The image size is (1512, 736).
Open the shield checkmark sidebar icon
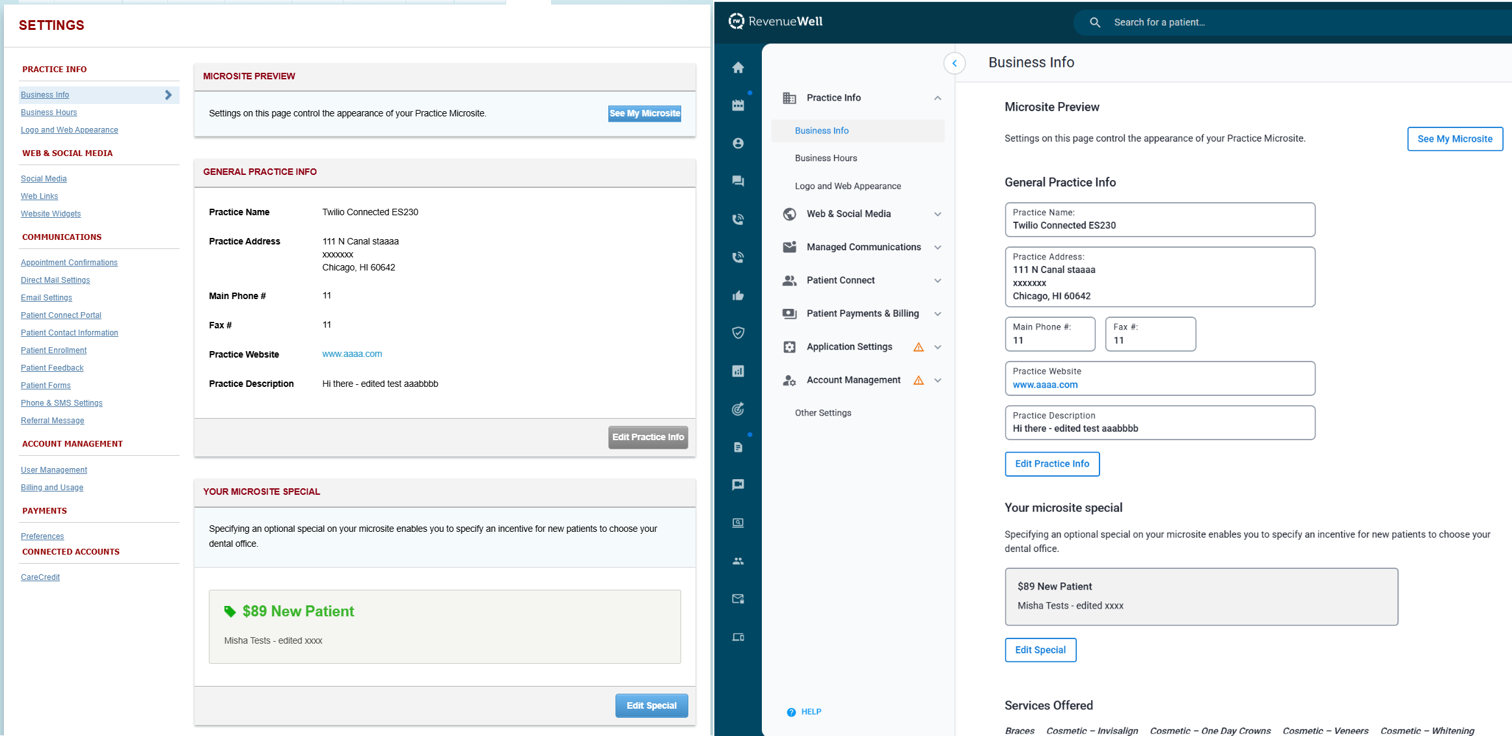tap(738, 333)
